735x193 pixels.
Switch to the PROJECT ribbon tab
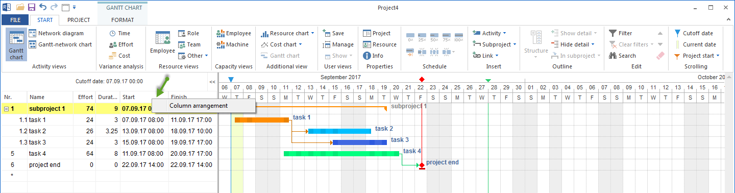click(x=79, y=20)
